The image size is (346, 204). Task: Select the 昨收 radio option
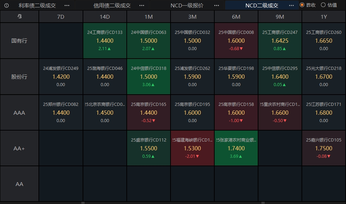[x=308, y=5]
